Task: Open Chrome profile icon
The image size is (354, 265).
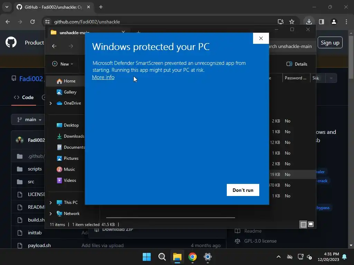Action: (x=334, y=22)
